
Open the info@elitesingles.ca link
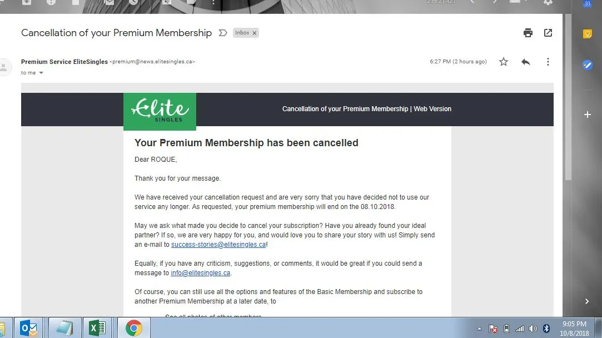(x=201, y=273)
